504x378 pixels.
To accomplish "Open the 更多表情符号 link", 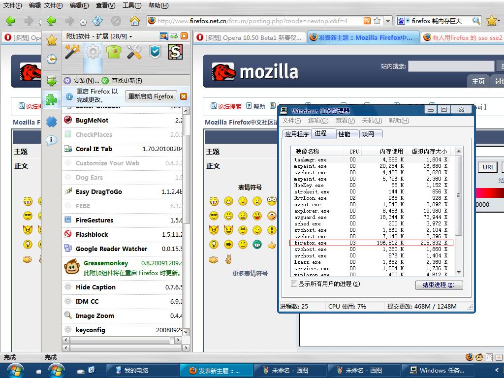I will tap(250, 274).
